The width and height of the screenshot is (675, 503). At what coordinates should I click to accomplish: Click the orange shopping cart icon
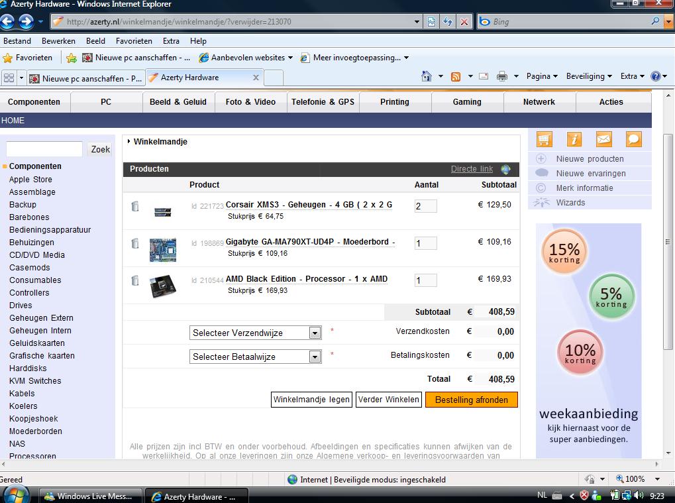coord(544,140)
